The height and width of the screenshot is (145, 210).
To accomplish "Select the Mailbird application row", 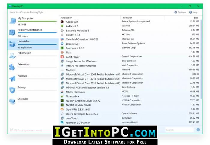I will (130, 70).
